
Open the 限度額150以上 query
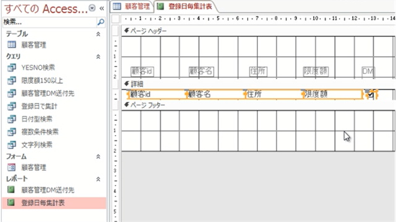click(x=42, y=81)
